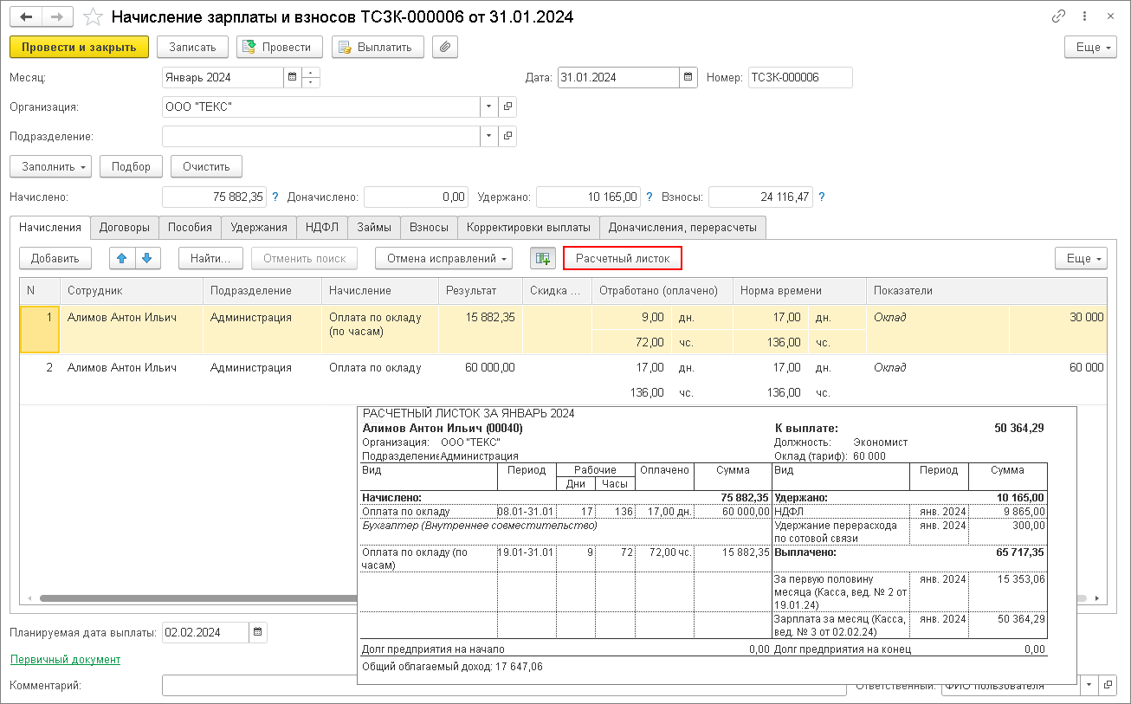
Task: Open the Заполнить dropdown button
Action: pyautogui.click(x=50, y=166)
